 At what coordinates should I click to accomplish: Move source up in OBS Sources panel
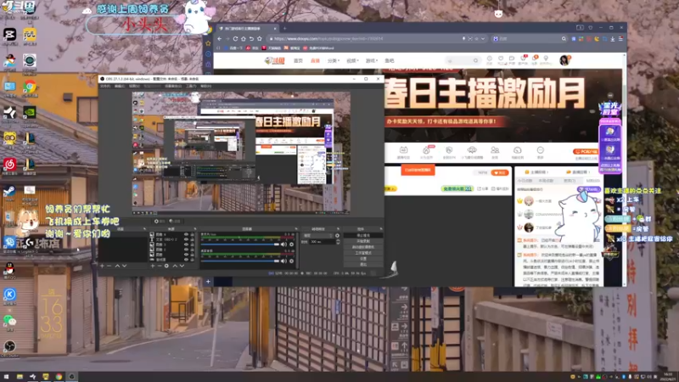(x=175, y=266)
